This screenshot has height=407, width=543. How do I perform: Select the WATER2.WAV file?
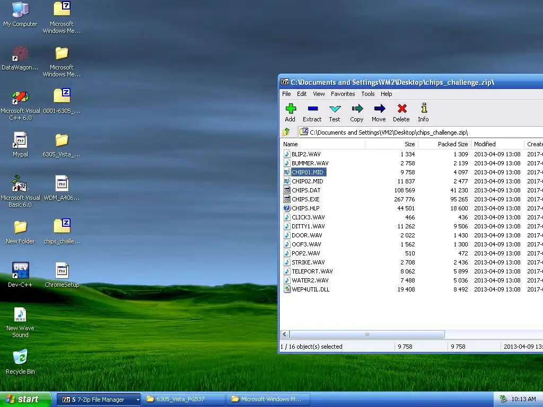310,280
